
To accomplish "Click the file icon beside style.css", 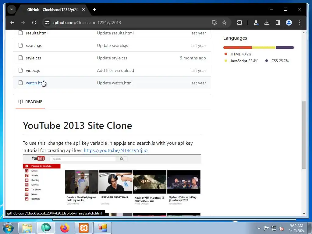I will point(20,58).
